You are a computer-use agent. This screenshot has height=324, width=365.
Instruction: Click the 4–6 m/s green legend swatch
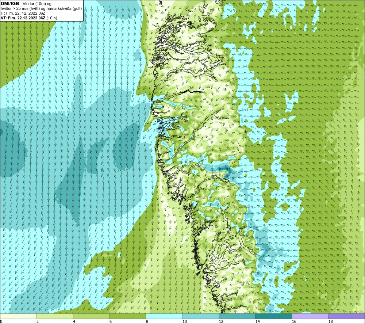(x=91, y=316)
